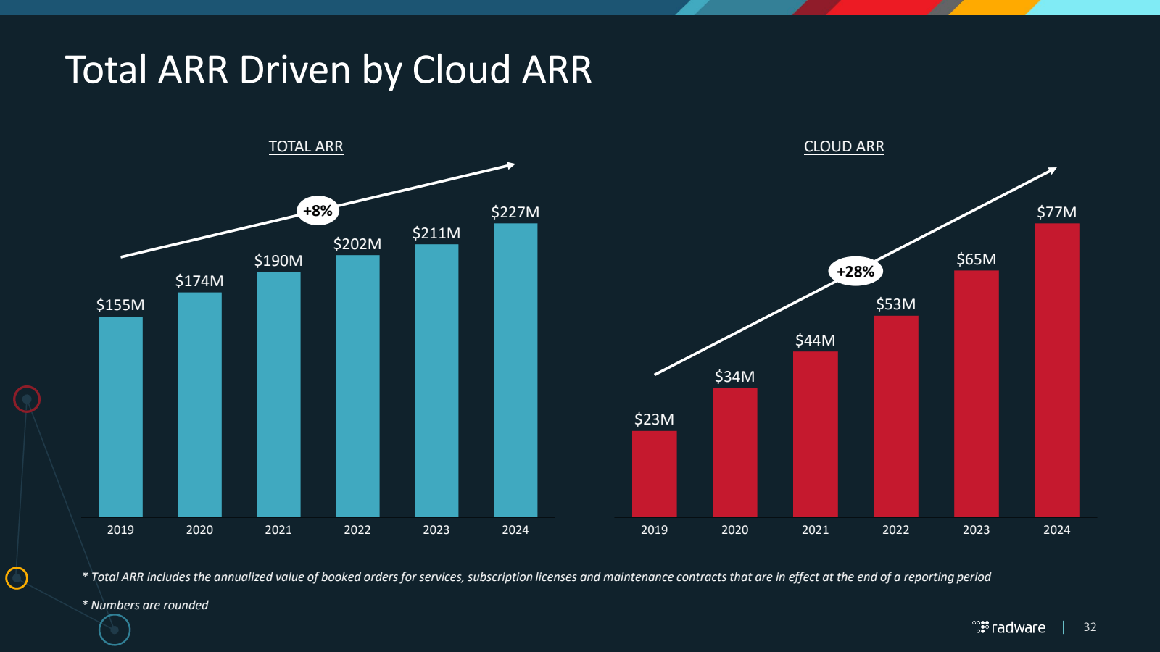Select the $155M value label
The height and width of the screenshot is (652, 1160).
pyautogui.click(x=120, y=305)
